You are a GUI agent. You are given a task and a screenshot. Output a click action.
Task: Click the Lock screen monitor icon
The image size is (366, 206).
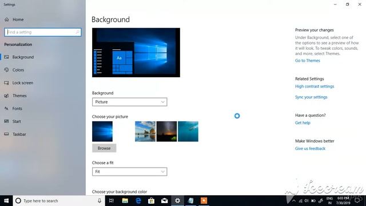tap(6, 82)
